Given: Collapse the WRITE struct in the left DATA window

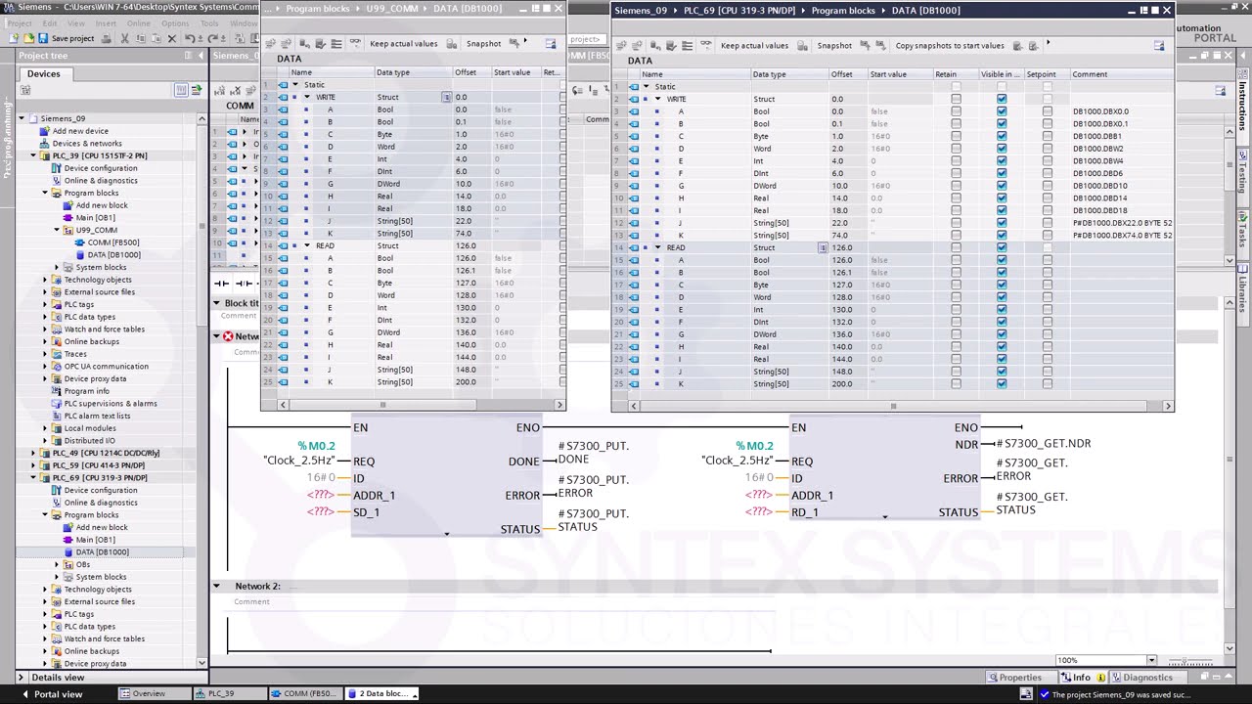Looking at the screenshot, I should tap(306, 97).
